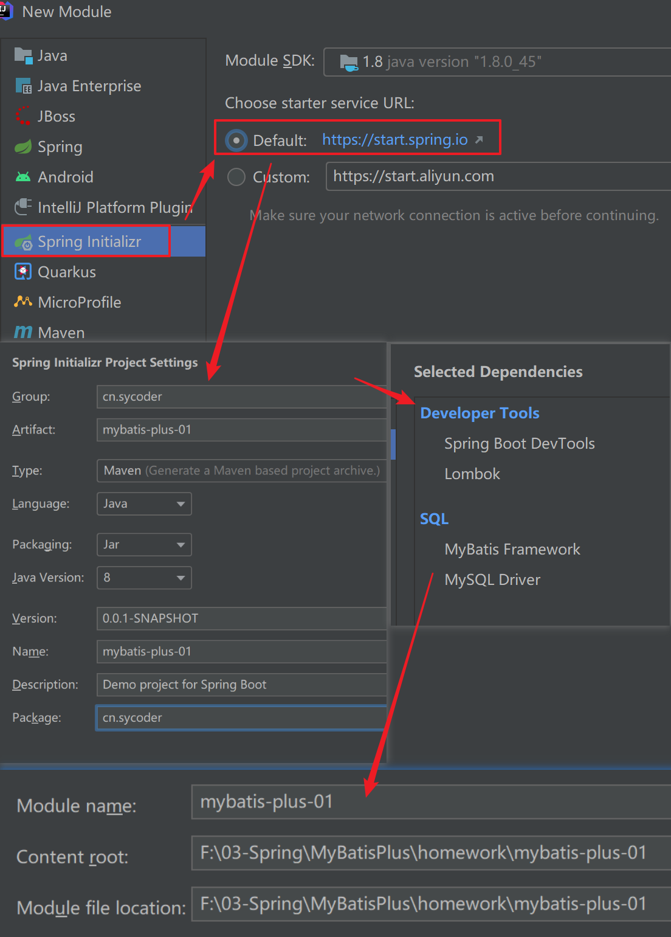This screenshot has height=937, width=671.
Task: Click the Version field 0.0.1-SNAPSHOT
Action: click(242, 618)
